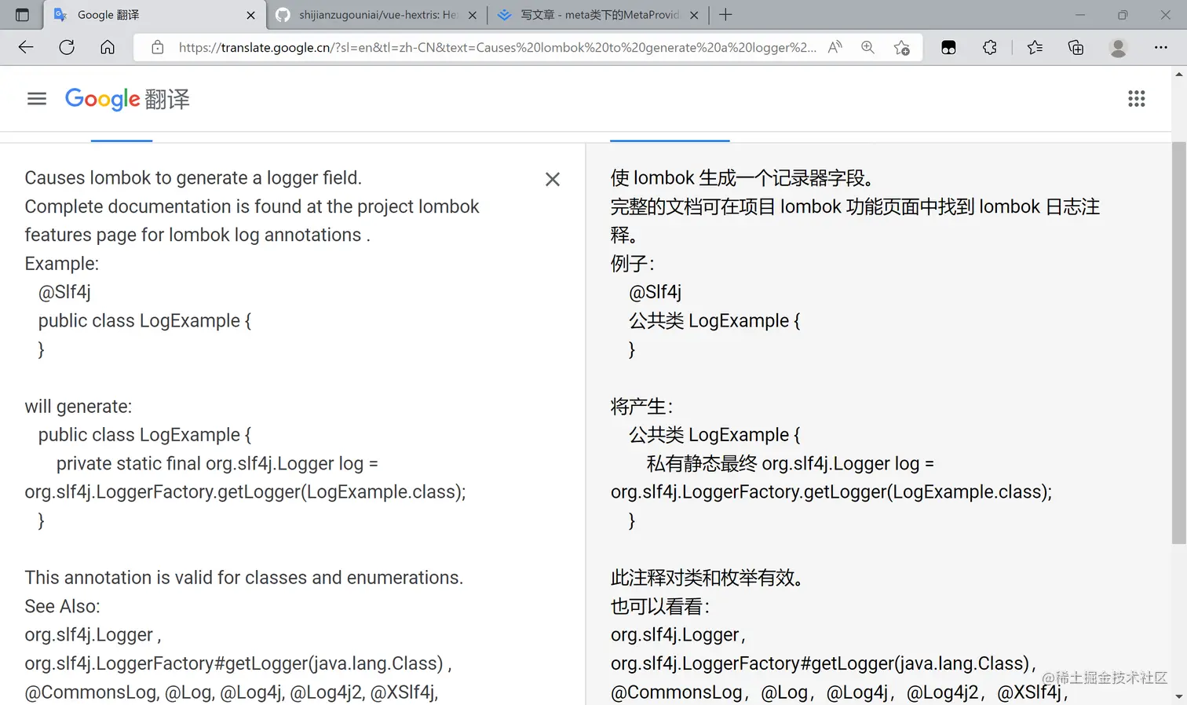The width and height of the screenshot is (1187, 705).
Task: Click translated text '使 lombok 生成一个记录器字段。'
Action: (743, 178)
